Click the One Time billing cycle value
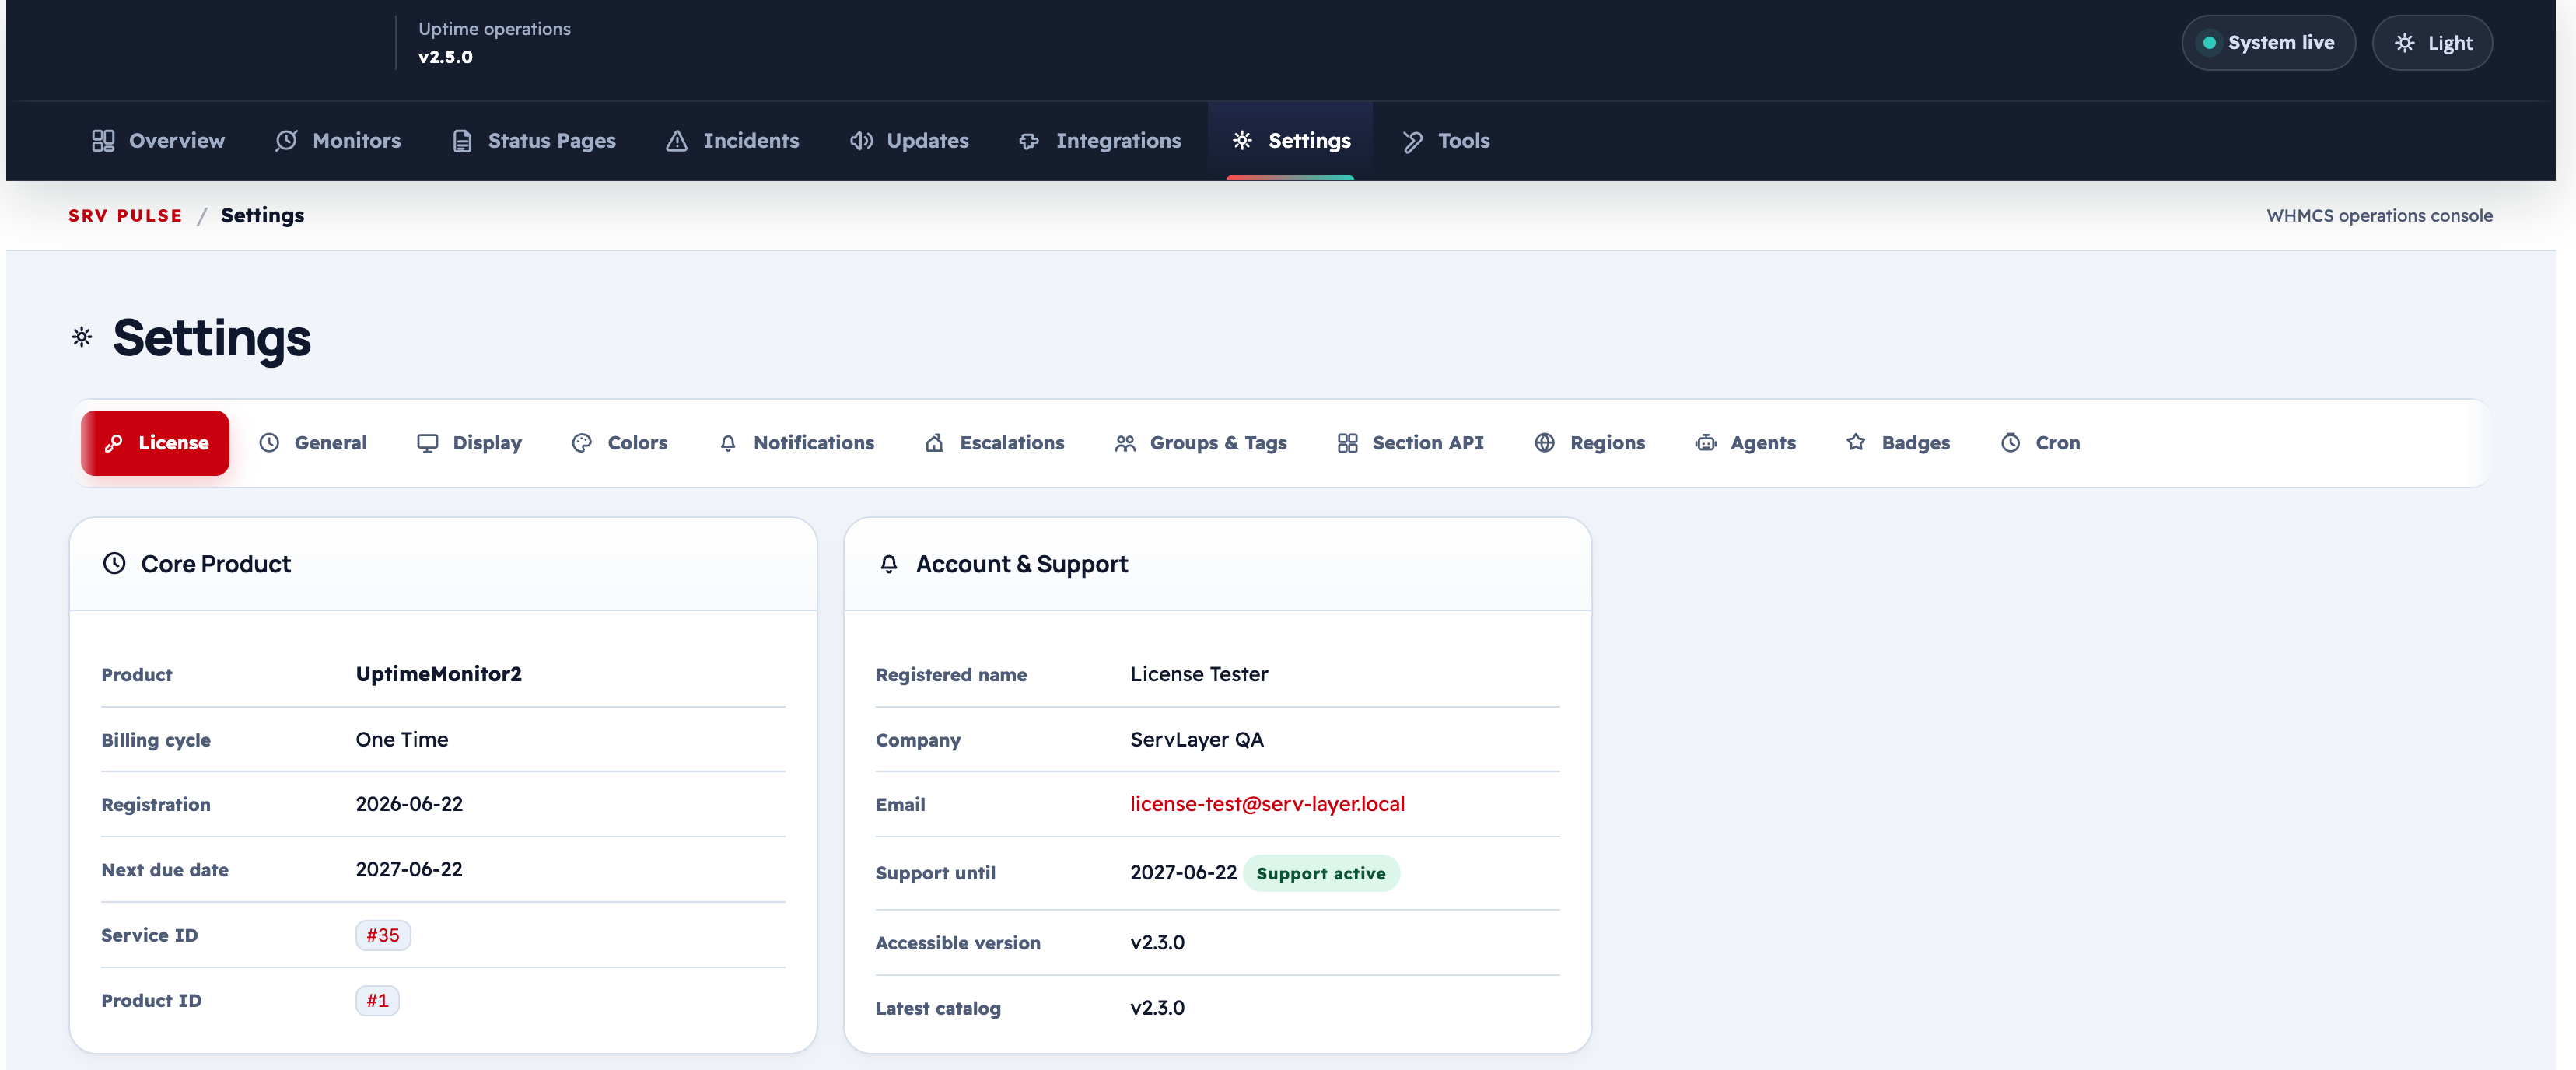The height and width of the screenshot is (1070, 2576). point(402,740)
